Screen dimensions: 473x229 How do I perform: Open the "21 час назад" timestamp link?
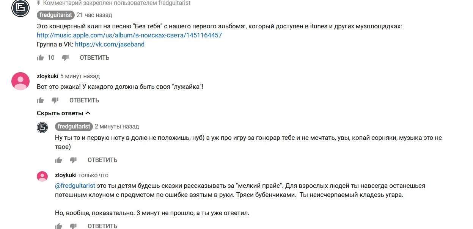94,15
